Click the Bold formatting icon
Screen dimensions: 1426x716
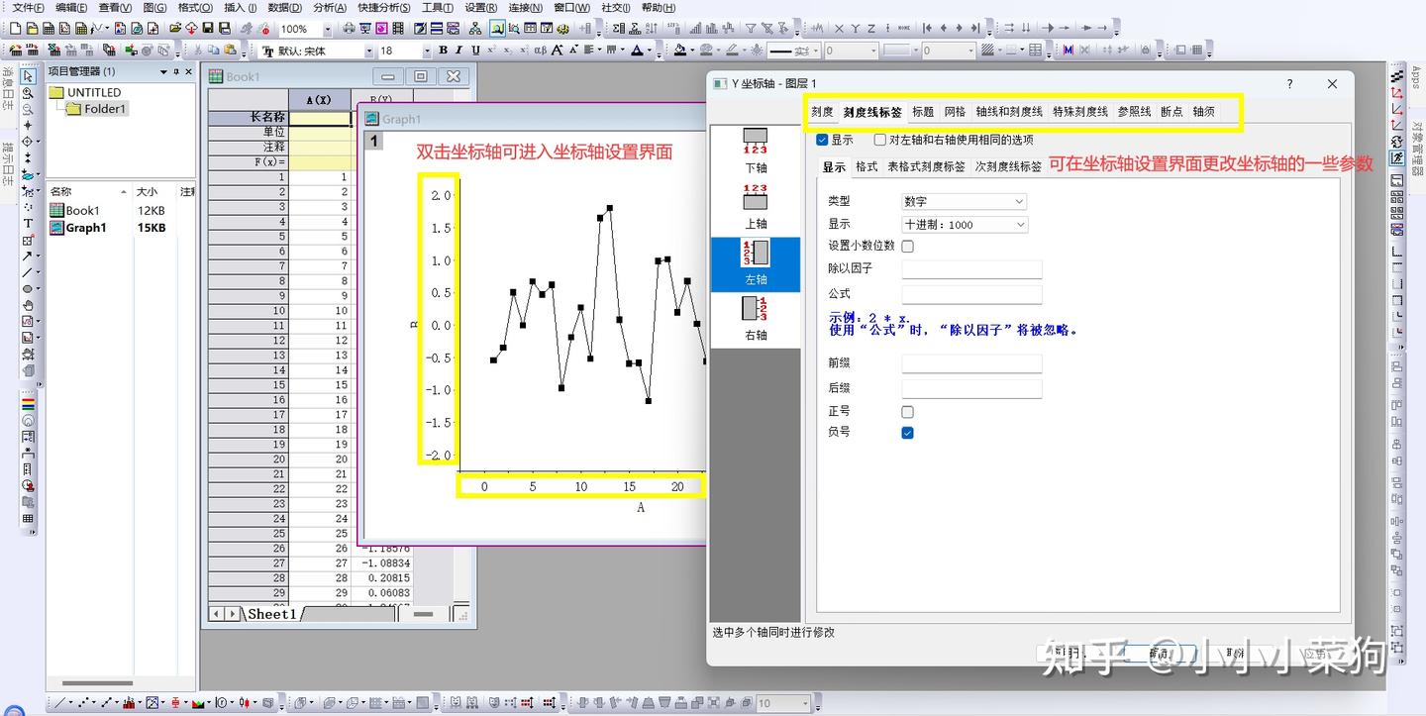click(x=443, y=50)
